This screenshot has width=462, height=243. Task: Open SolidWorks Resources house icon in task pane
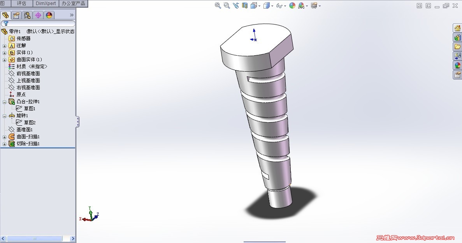point(457,28)
